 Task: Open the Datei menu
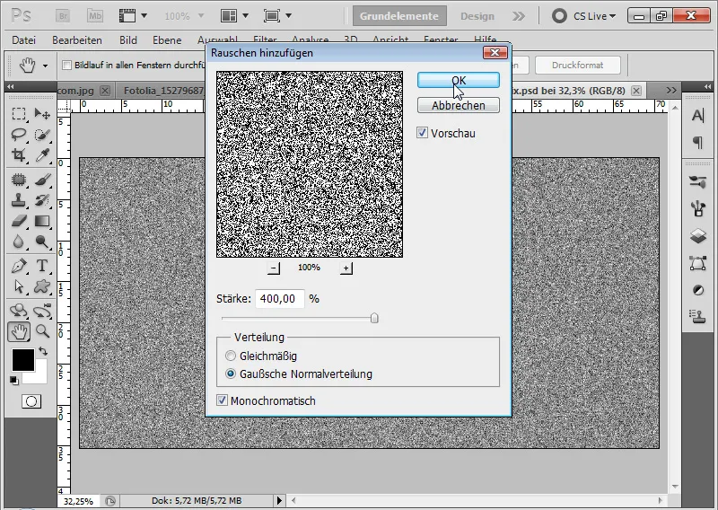(24, 40)
